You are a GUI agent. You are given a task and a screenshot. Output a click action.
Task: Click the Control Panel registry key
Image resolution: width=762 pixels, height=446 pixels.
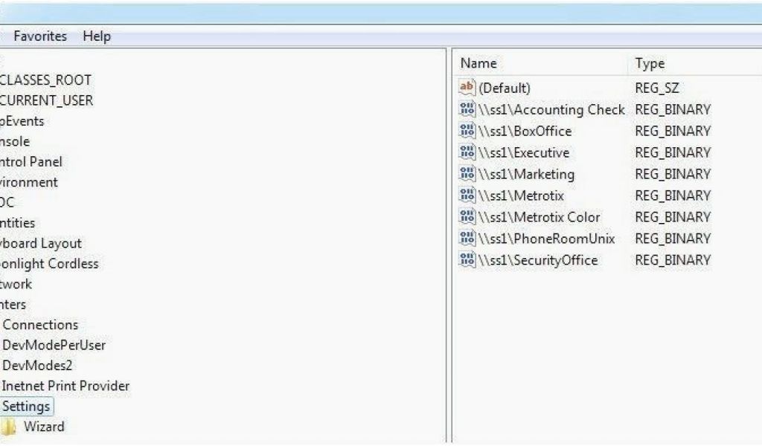[31, 161]
